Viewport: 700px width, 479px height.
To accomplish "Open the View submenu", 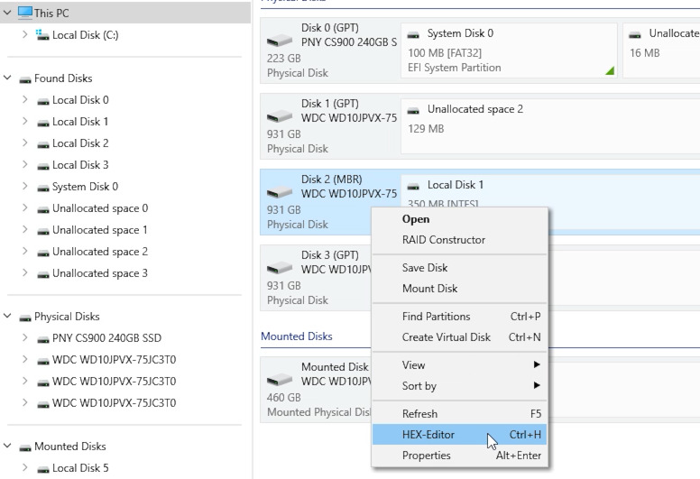I will click(x=459, y=364).
